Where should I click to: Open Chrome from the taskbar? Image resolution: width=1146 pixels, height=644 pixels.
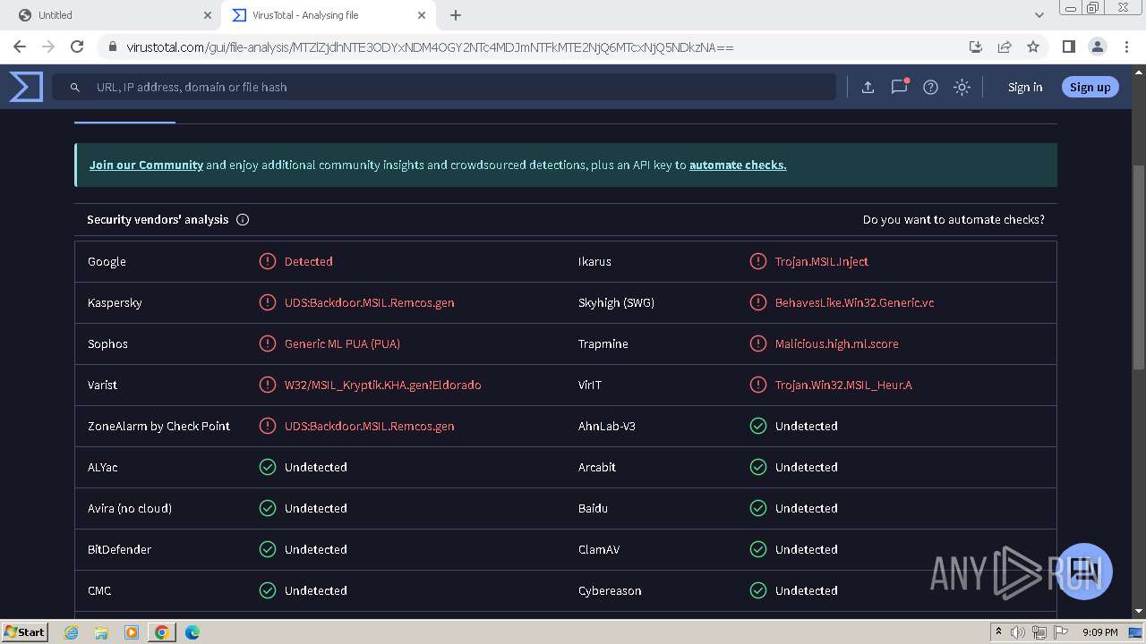(x=161, y=631)
